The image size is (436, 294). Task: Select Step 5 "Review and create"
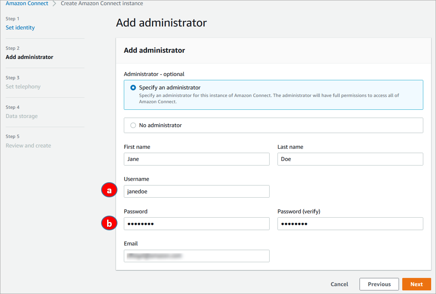pos(28,145)
